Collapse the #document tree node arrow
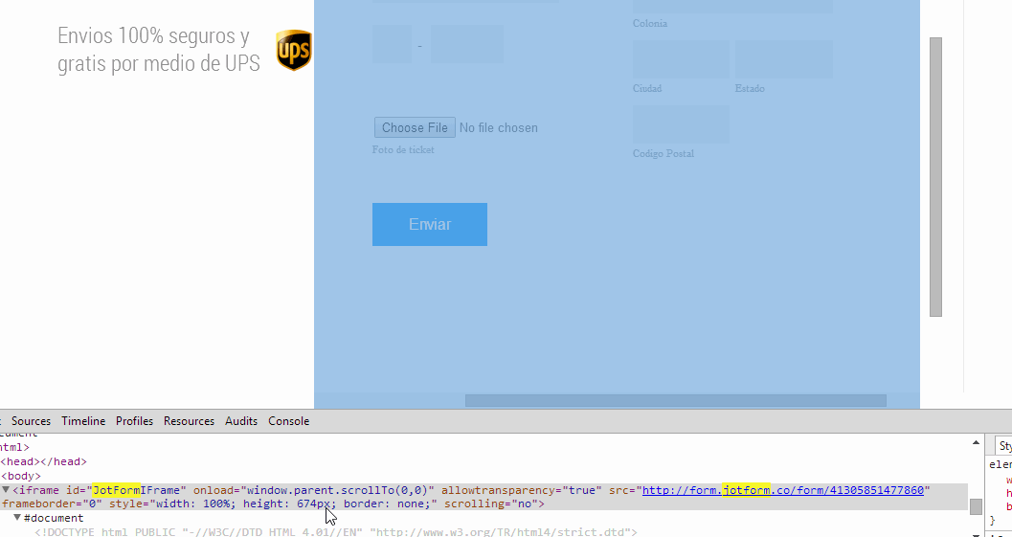Image resolution: width=1012 pixels, height=537 pixels. coord(17,518)
